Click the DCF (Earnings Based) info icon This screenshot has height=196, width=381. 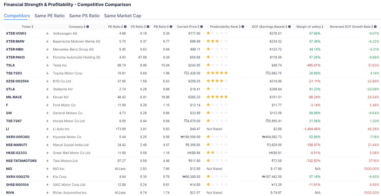click(289, 27)
